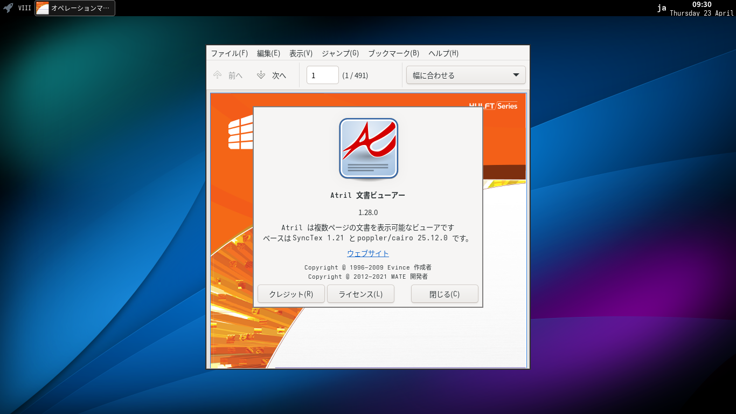
Task: Click the ja keyboard layout indicator
Action: [x=662, y=8]
